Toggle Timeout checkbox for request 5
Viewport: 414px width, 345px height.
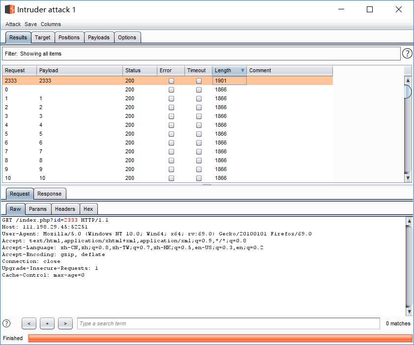[x=199, y=134]
